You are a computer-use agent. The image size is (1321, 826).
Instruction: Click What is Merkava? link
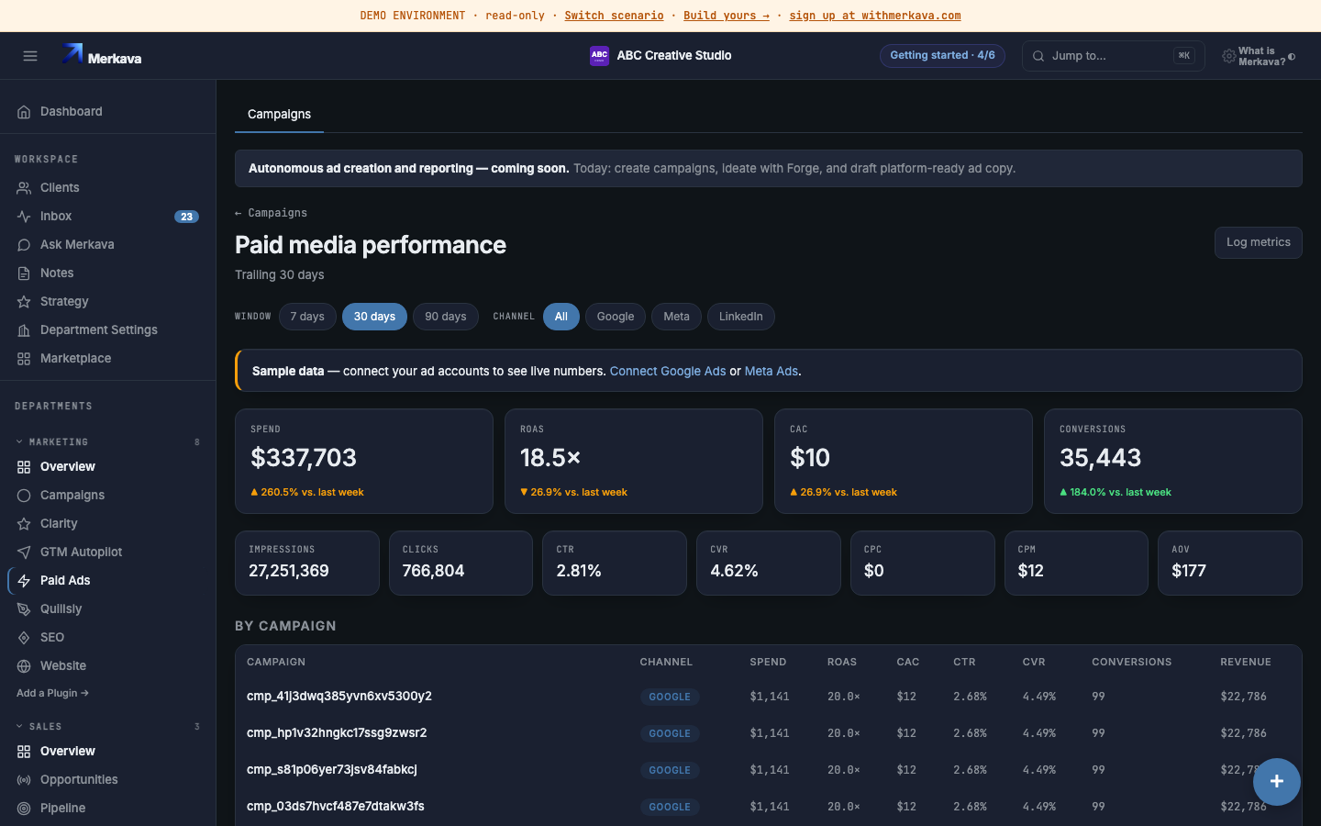(1261, 57)
